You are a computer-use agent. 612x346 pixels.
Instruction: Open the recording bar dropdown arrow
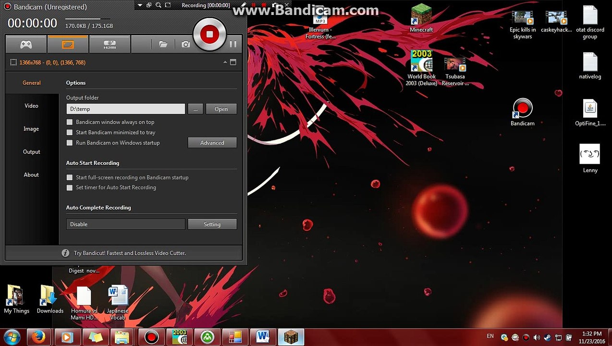pyautogui.click(x=140, y=5)
